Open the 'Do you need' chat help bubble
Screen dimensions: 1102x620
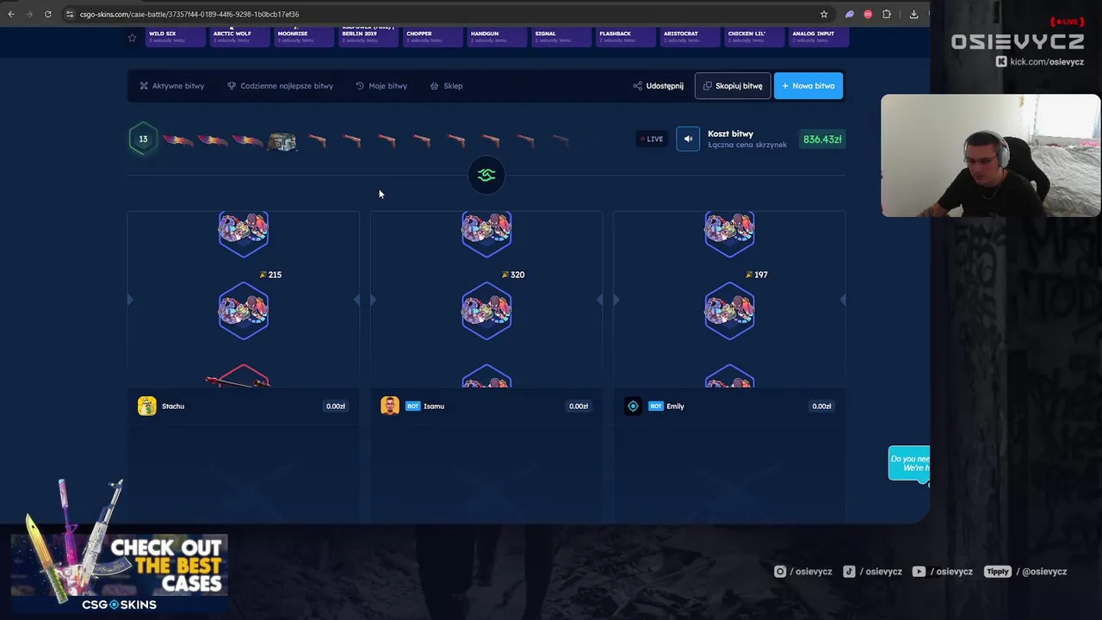(x=909, y=464)
